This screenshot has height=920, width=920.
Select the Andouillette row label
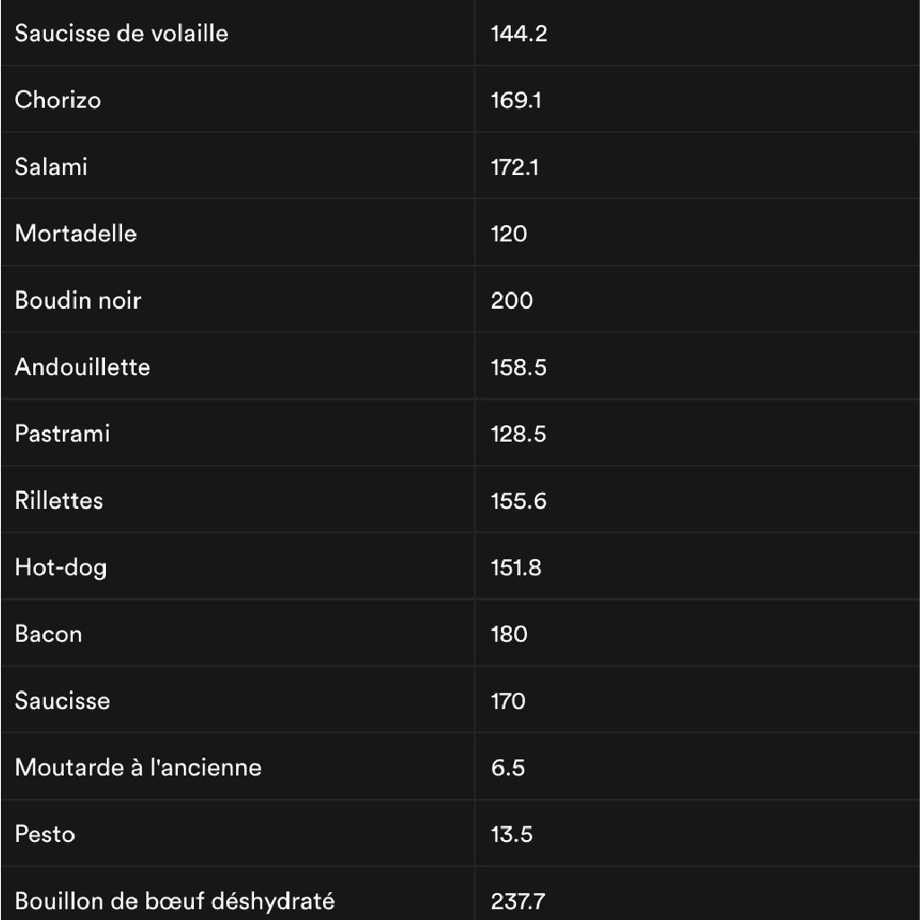[x=83, y=367]
